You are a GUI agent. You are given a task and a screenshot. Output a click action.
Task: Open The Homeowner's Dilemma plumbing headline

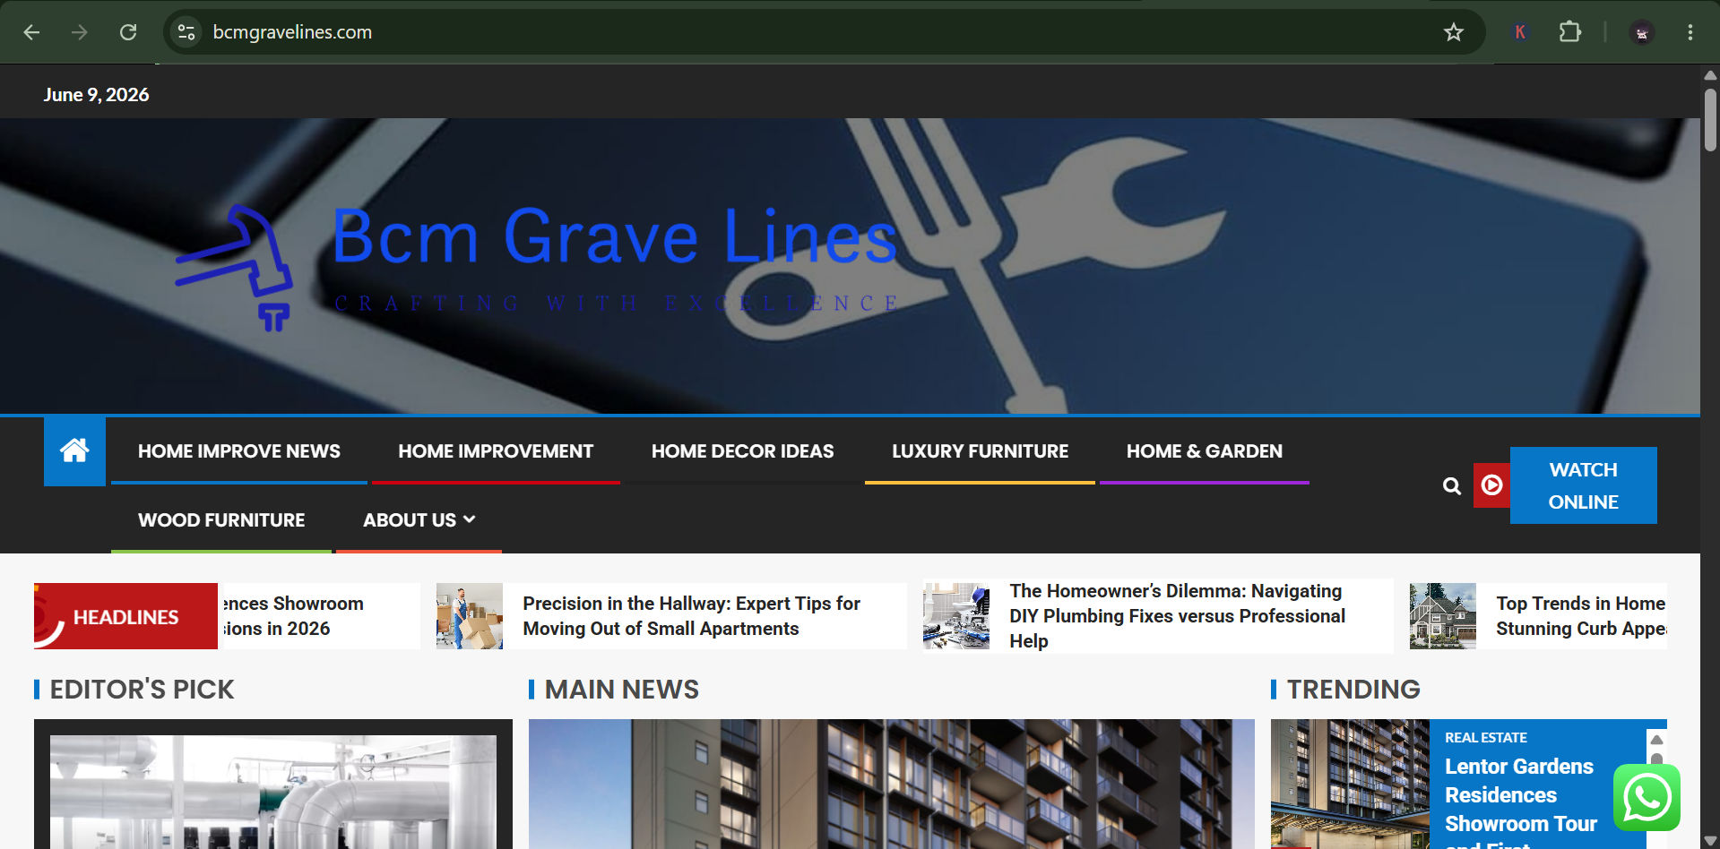(x=1177, y=616)
